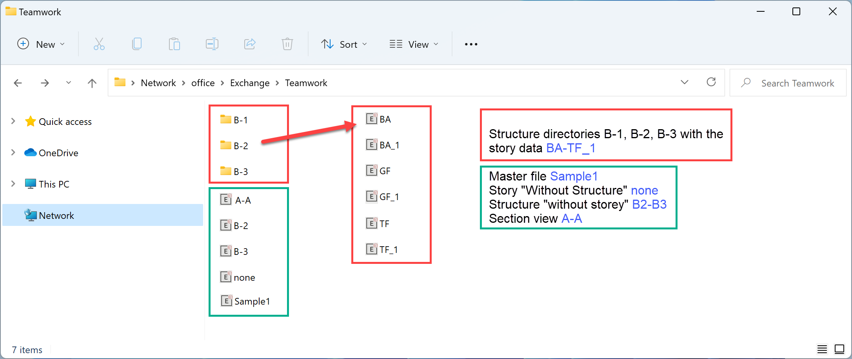Click the Share icon
The height and width of the screenshot is (359, 852).
pos(250,44)
